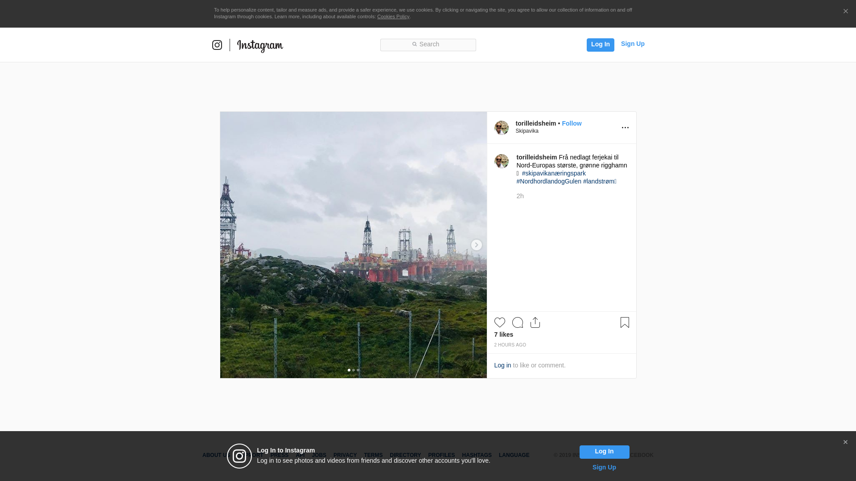The height and width of the screenshot is (481, 856).
Task: Share the post via share icon
Action: [535, 322]
